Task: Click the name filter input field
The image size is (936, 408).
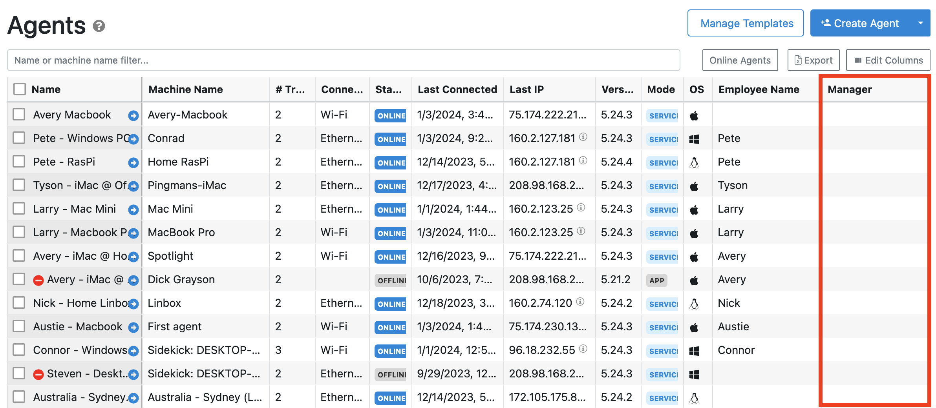Action: (236, 60)
